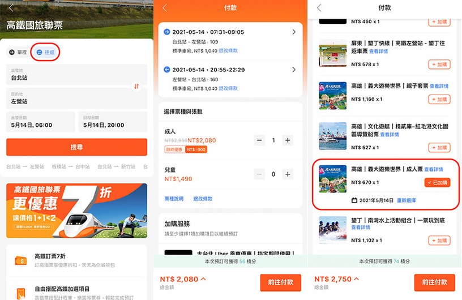Open the 高鐵訂票7折 wallet icon item
The width and height of the screenshot is (462, 300).
pyautogui.click(x=21, y=260)
